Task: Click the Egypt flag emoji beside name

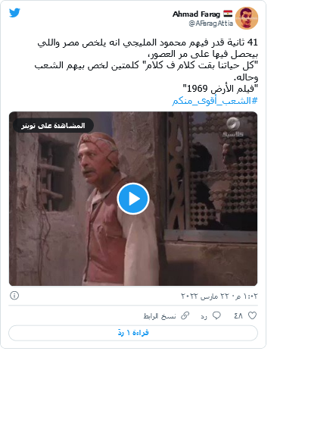Action: tap(228, 14)
